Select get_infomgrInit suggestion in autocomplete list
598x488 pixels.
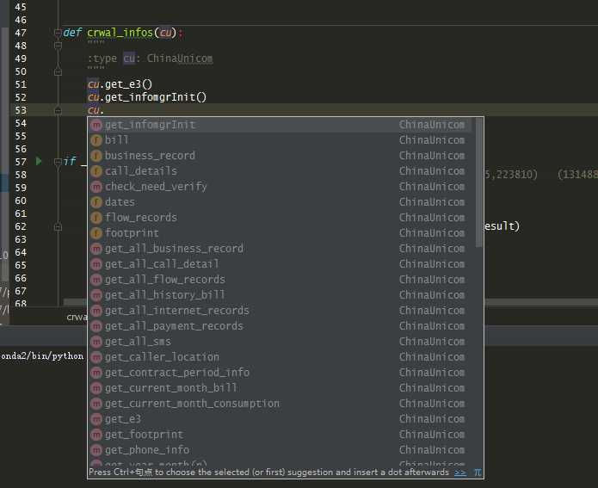click(x=280, y=125)
